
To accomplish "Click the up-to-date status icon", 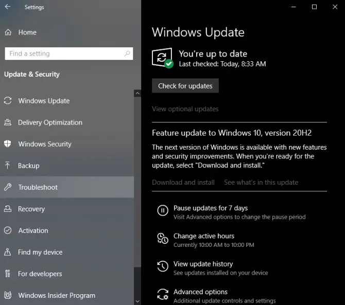I will point(162,58).
